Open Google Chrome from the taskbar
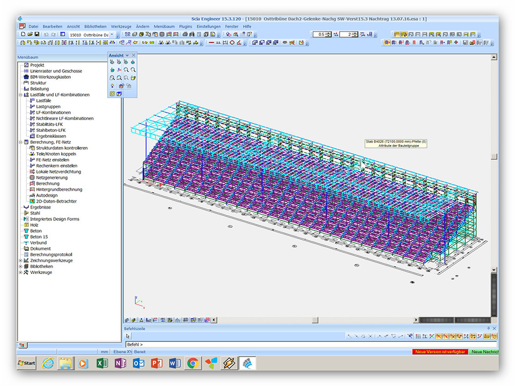The width and height of the screenshot is (515, 386). (x=193, y=363)
